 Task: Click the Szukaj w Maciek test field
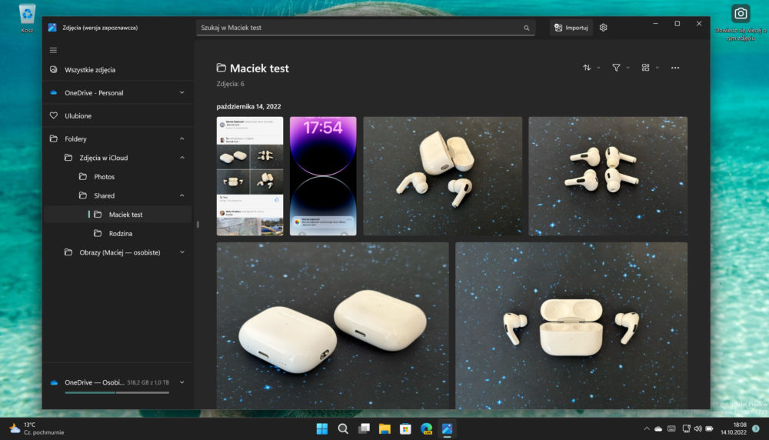pyautogui.click(x=365, y=28)
